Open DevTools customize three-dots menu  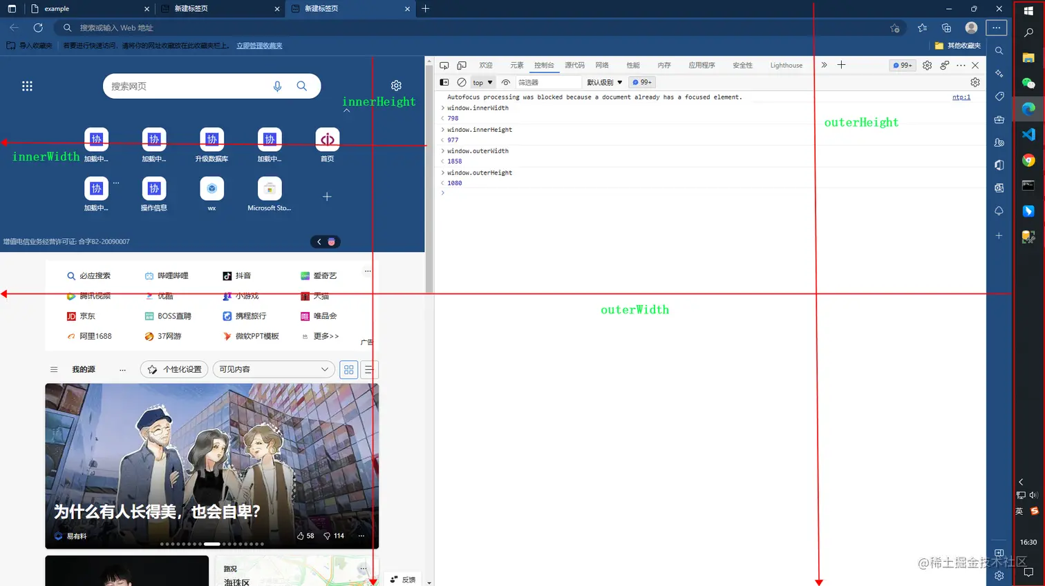pos(961,65)
